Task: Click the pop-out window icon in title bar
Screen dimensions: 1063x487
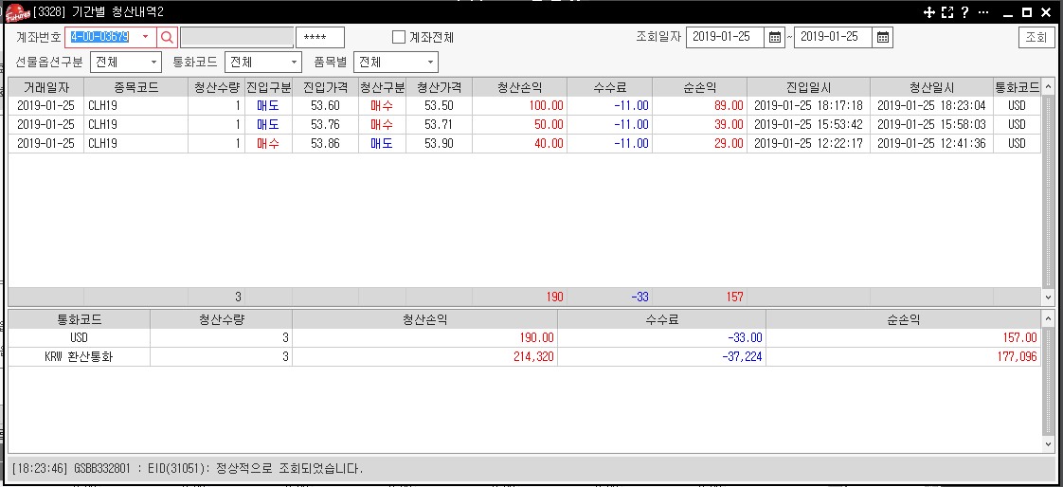Action: tap(946, 12)
